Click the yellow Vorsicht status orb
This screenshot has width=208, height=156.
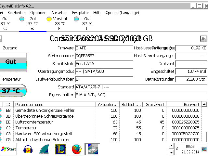(x=49, y=19)
